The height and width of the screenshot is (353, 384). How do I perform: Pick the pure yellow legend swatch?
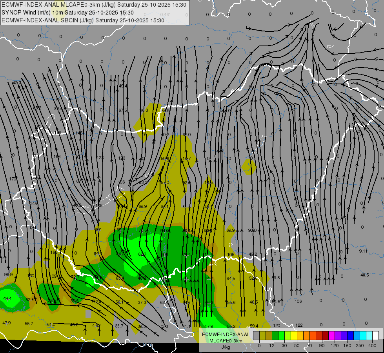click(294, 336)
